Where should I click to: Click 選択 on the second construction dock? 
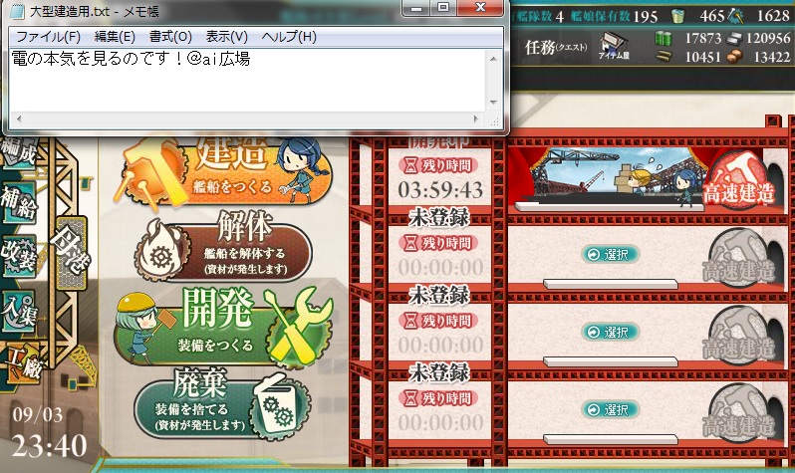tap(610, 254)
